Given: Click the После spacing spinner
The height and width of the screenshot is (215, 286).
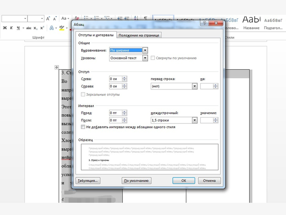Looking at the screenshot, I should coord(124,120).
